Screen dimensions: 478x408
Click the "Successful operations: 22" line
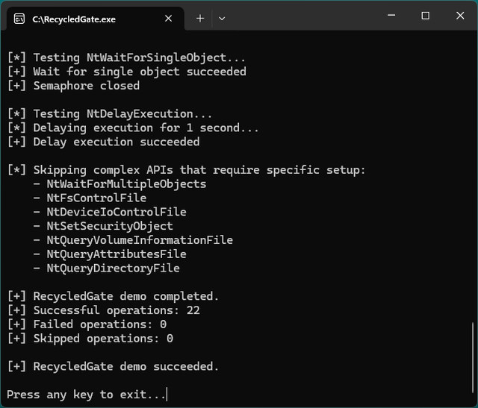(104, 310)
